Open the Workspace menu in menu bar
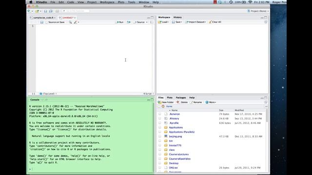 point(107,2)
